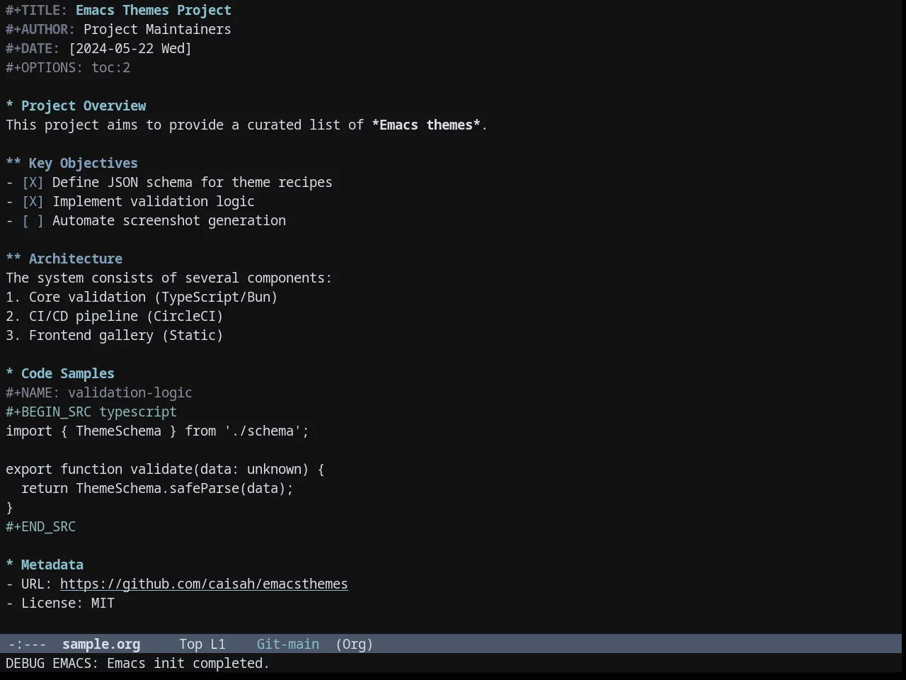This screenshot has height=680, width=906.
Task: Click the #+NAME: validation-logic line
Action: coord(99,392)
